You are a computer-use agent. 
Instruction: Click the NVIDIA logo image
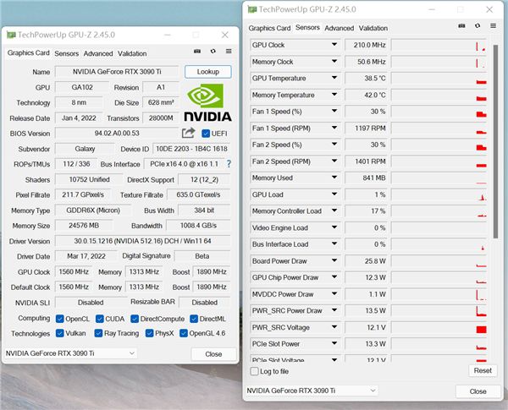tap(207, 102)
